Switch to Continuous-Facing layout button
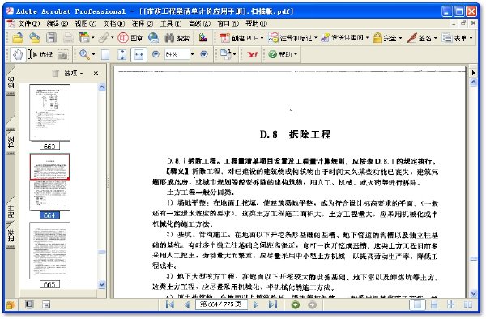 (451, 304)
